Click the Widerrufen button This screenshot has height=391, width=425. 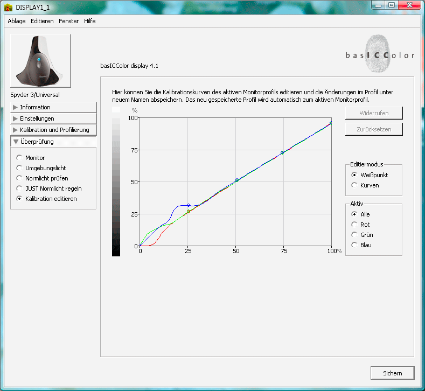pyautogui.click(x=374, y=113)
